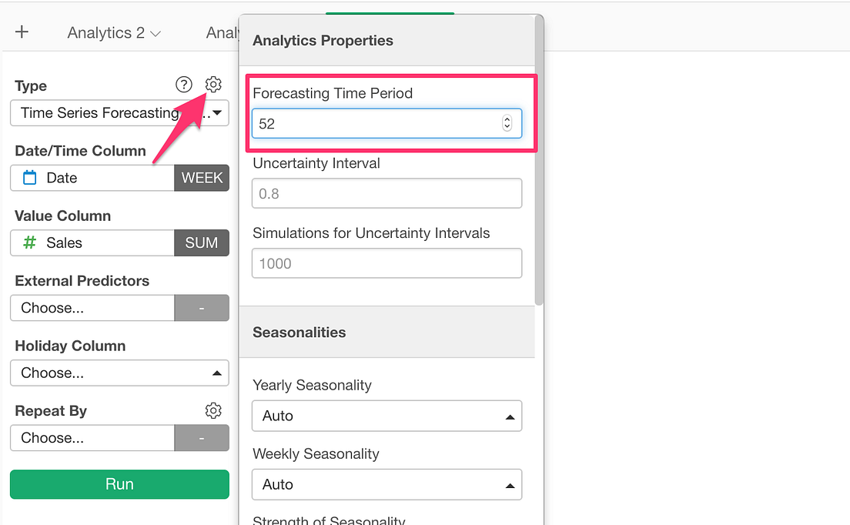
Task: Open the Weekly Seasonality Auto dropdown
Action: tap(387, 484)
